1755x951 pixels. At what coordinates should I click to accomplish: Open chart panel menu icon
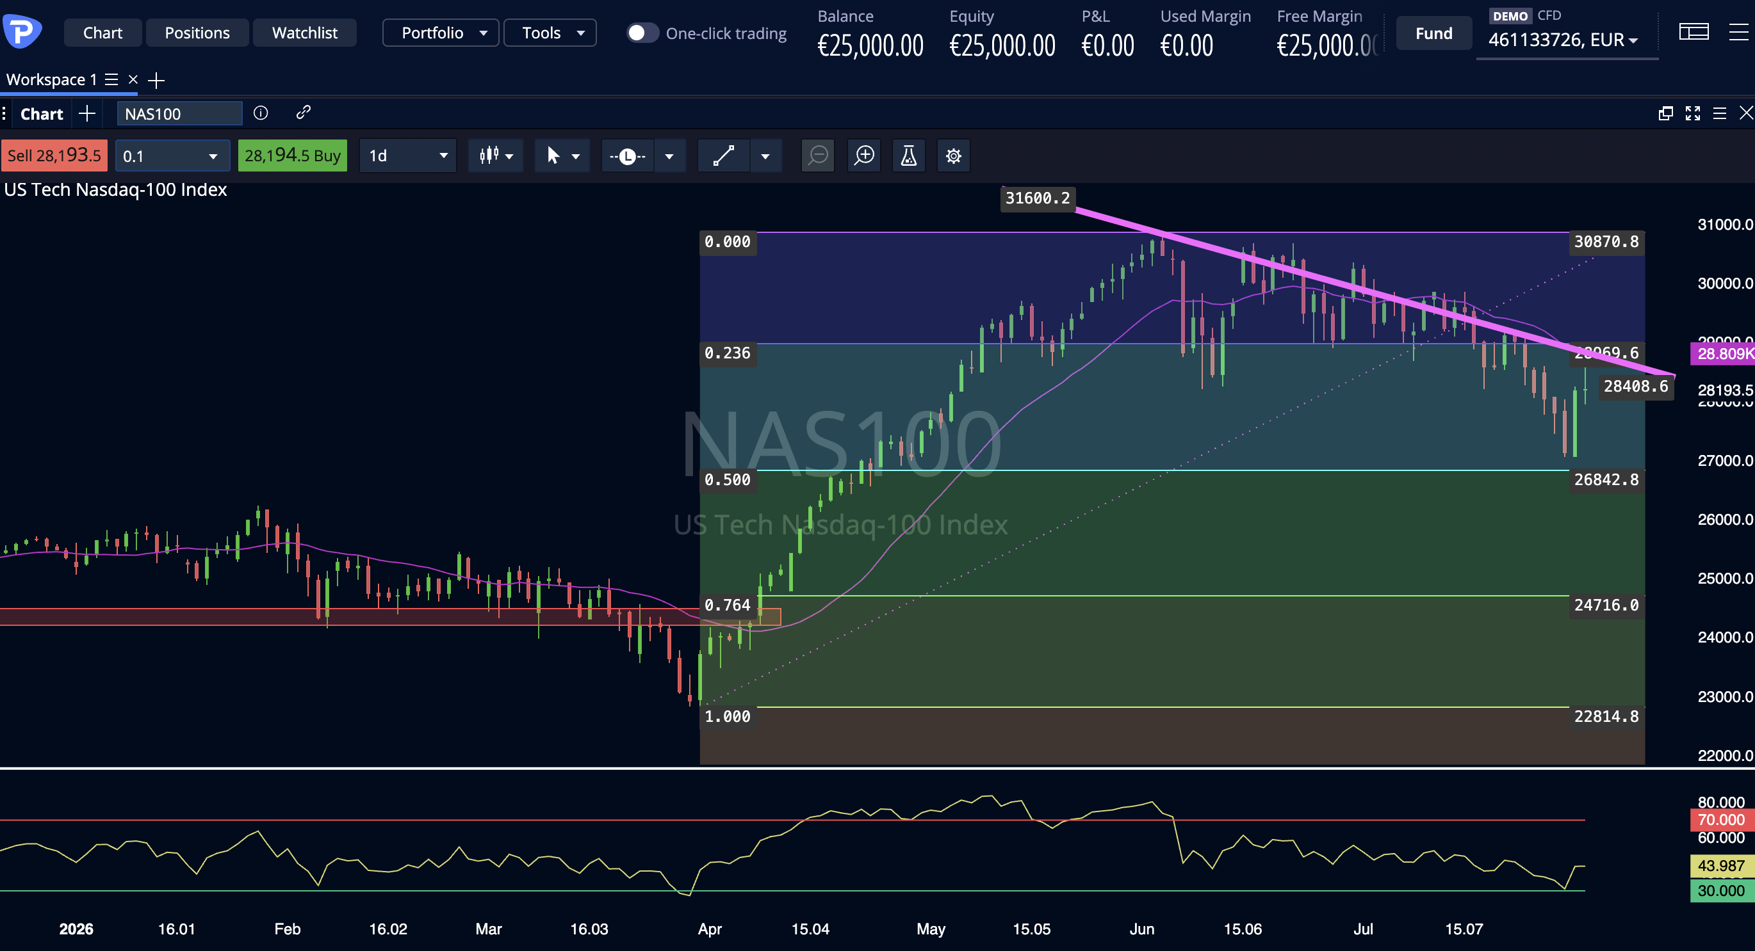(1720, 113)
